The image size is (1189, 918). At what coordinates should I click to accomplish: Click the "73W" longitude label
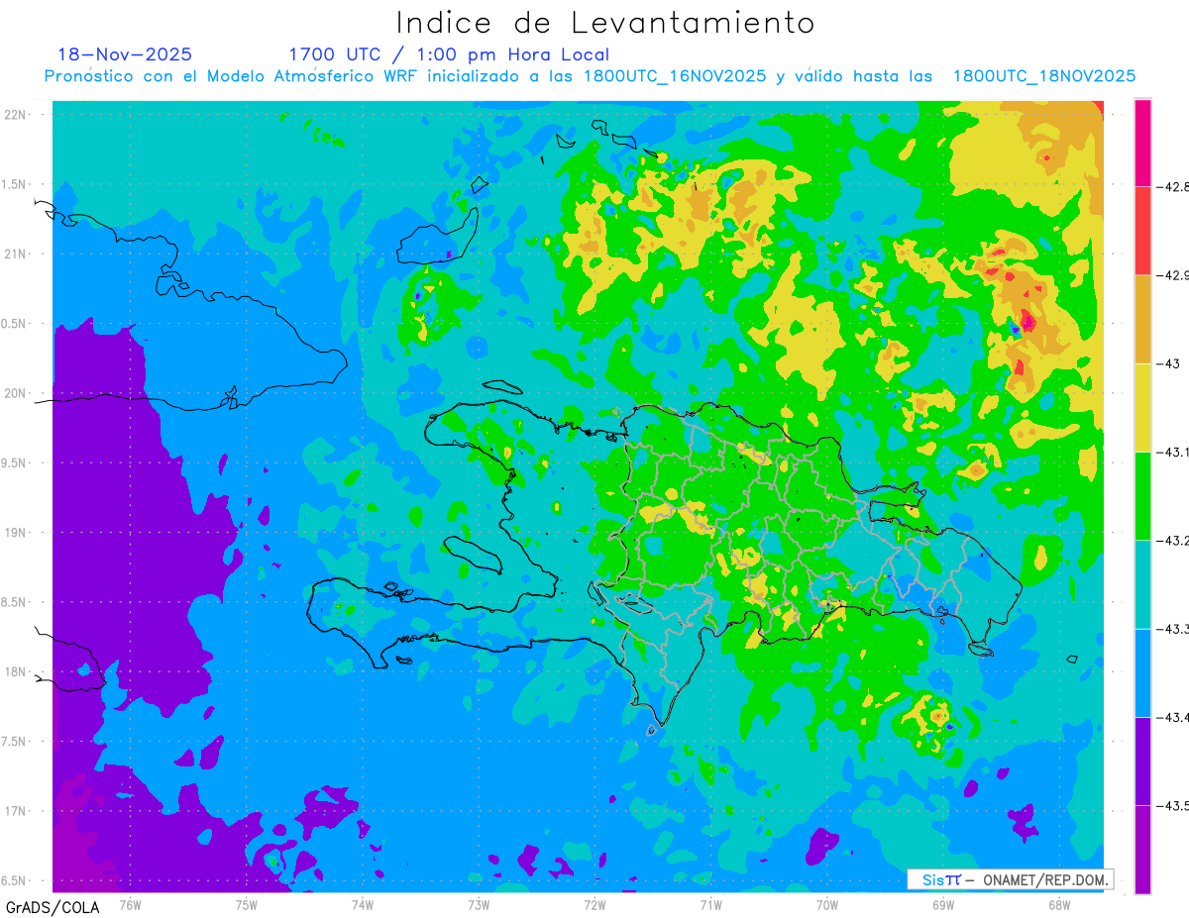click(x=479, y=904)
